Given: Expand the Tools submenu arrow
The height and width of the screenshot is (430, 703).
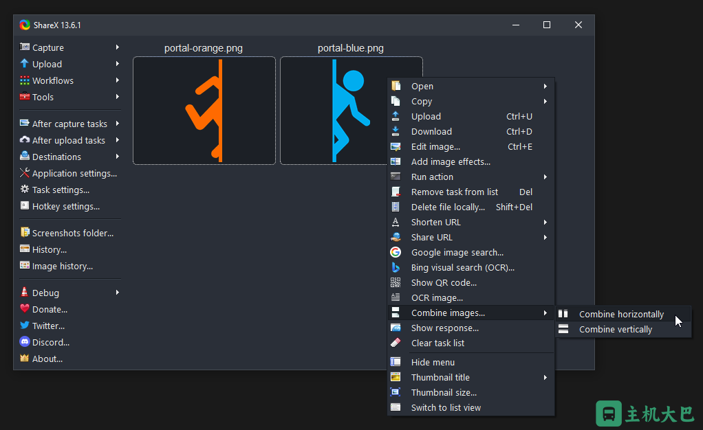Looking at the screenshot, I should coord(118,96).
